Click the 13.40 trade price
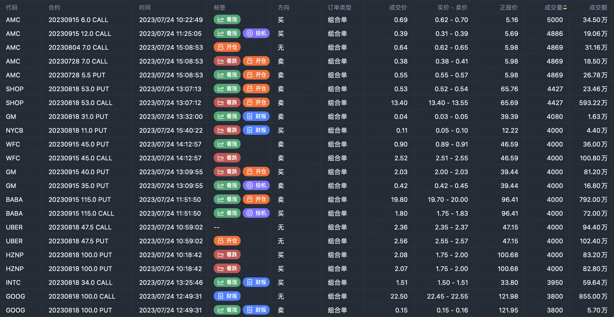Image resolution: width=614 pixels, height=317 pixels. [399, 103]
